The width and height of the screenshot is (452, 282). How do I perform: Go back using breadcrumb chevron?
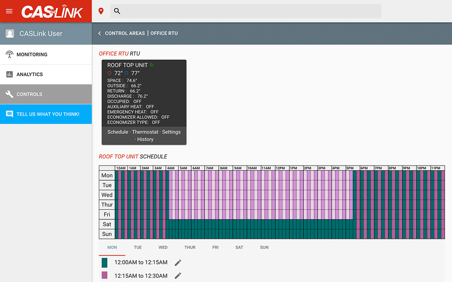[99, 33]
